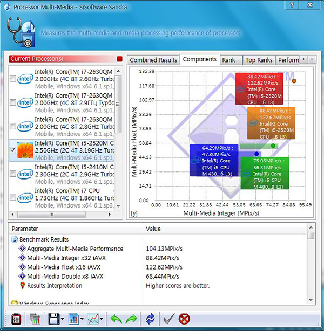Open the bar chart dropdown arrow
The height and width of the screenshot is (331, 324).
(x=82, y=319)
